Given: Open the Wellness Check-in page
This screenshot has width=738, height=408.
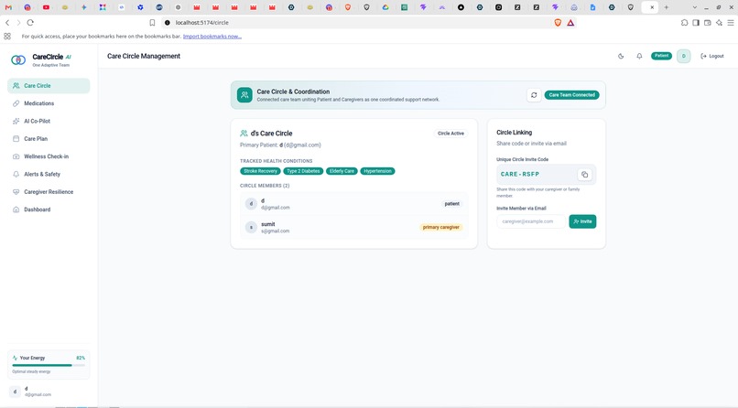Looking at the screenshot, I should click(x=49, y=156).
